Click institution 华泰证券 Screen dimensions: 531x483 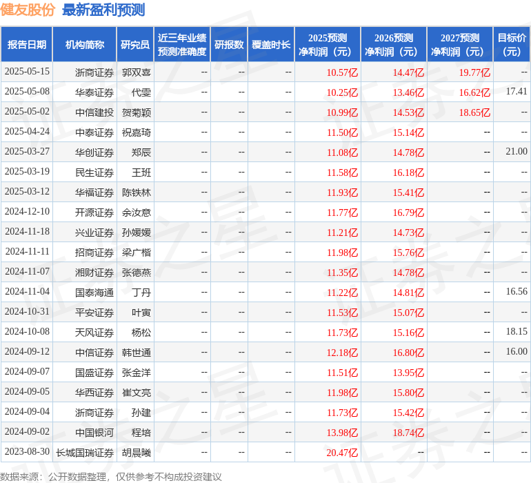(94, 92)
